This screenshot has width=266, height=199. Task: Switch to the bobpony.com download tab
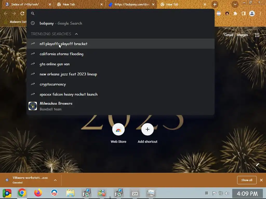coord(131,4)
